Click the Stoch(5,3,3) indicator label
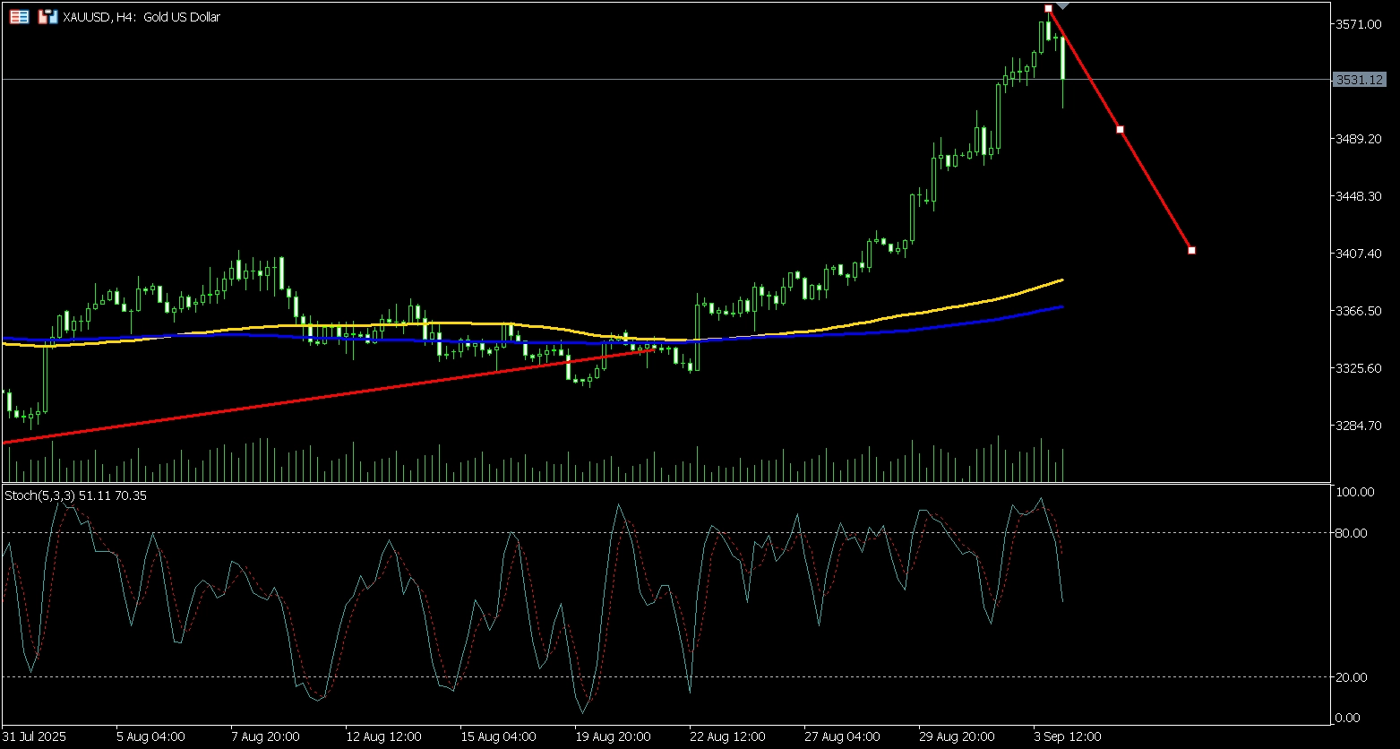Viewport: 1400px width, 749px height. coord(76,495)
